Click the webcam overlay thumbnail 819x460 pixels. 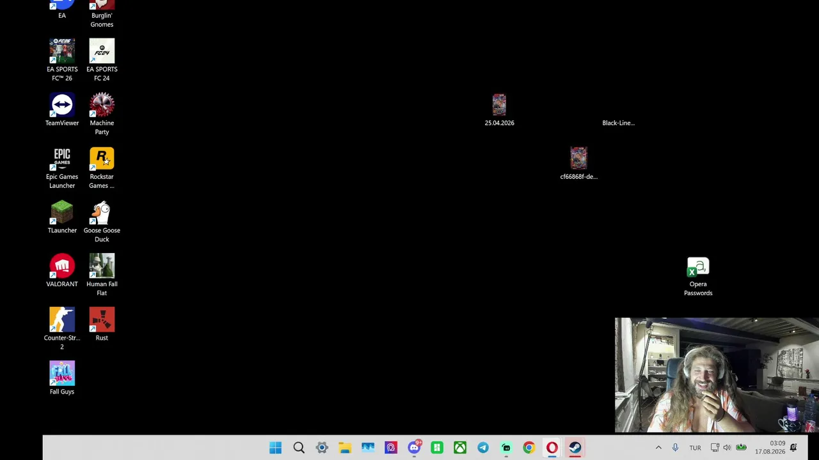click(717, 375)
